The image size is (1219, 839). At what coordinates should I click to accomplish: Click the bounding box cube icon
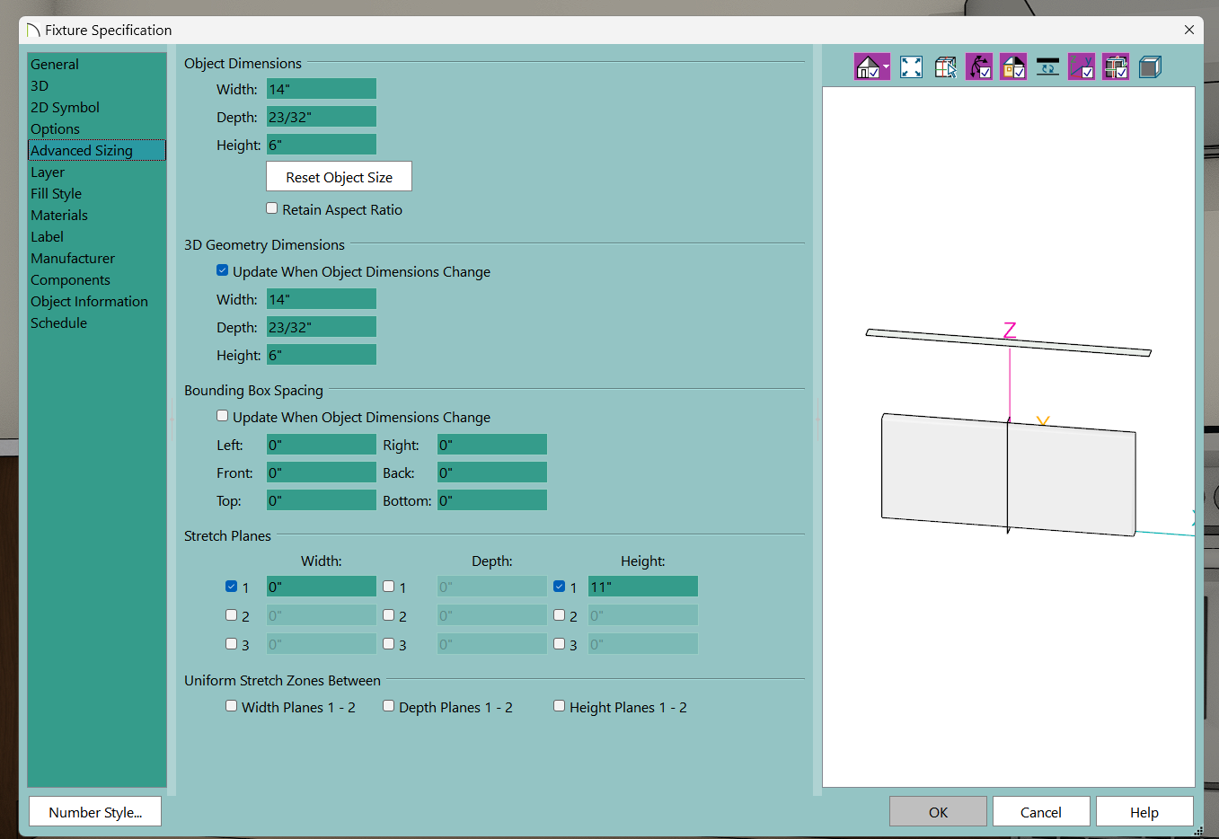(1150, 67)
